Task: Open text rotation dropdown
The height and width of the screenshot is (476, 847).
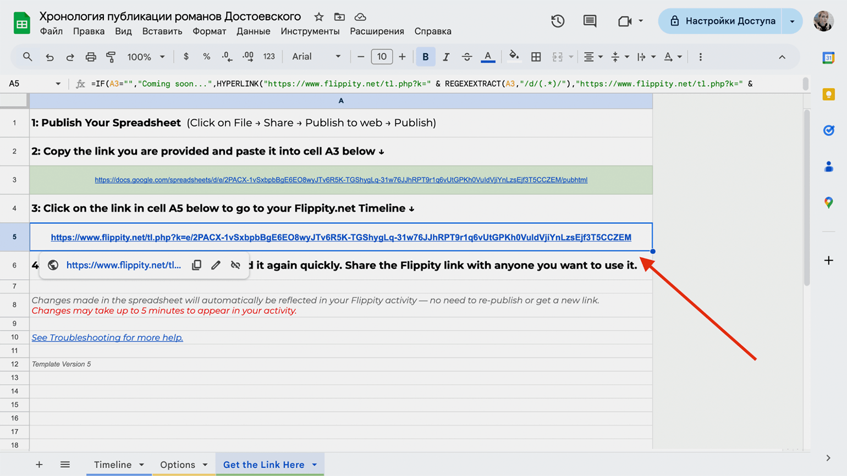Action: point(673,57)
